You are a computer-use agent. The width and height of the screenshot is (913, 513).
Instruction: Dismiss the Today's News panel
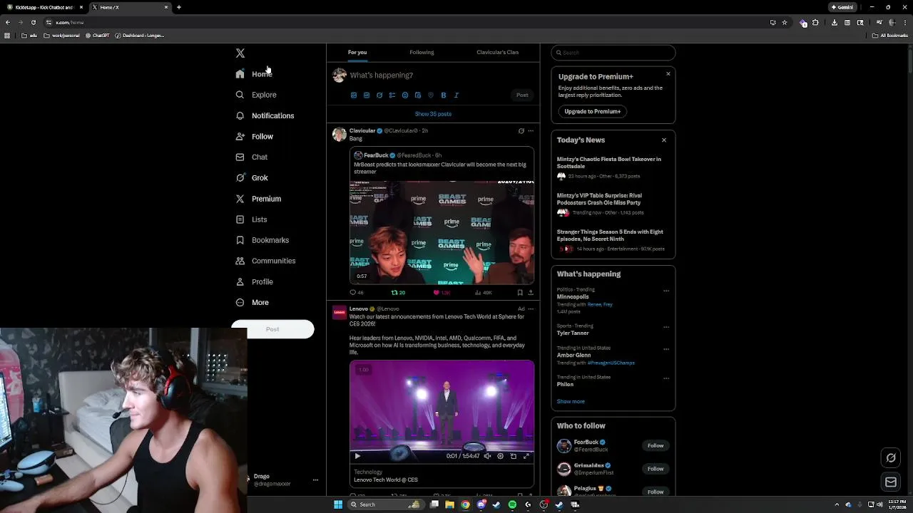[x=664, y=140]
